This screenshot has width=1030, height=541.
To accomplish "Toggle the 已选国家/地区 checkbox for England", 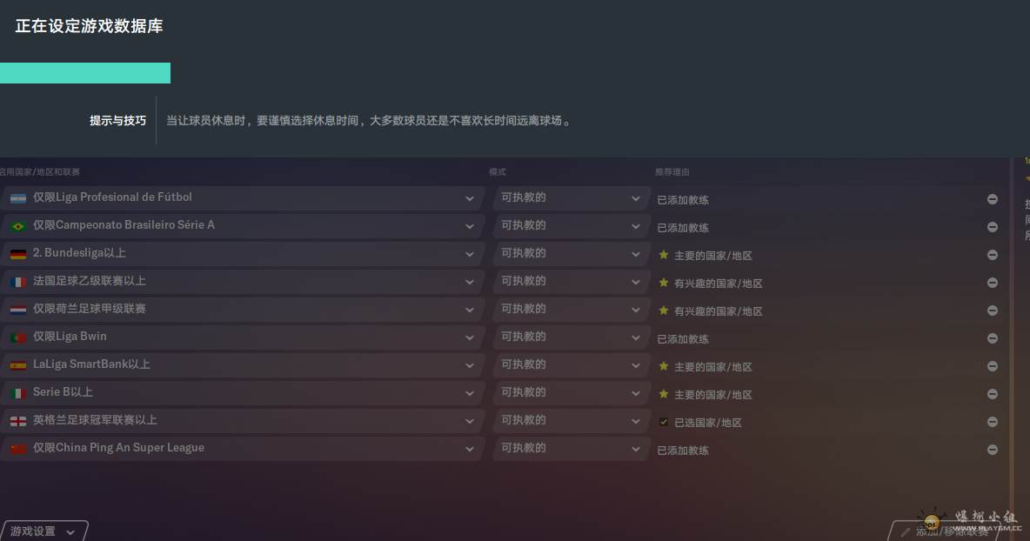I will tap(664, 422).
